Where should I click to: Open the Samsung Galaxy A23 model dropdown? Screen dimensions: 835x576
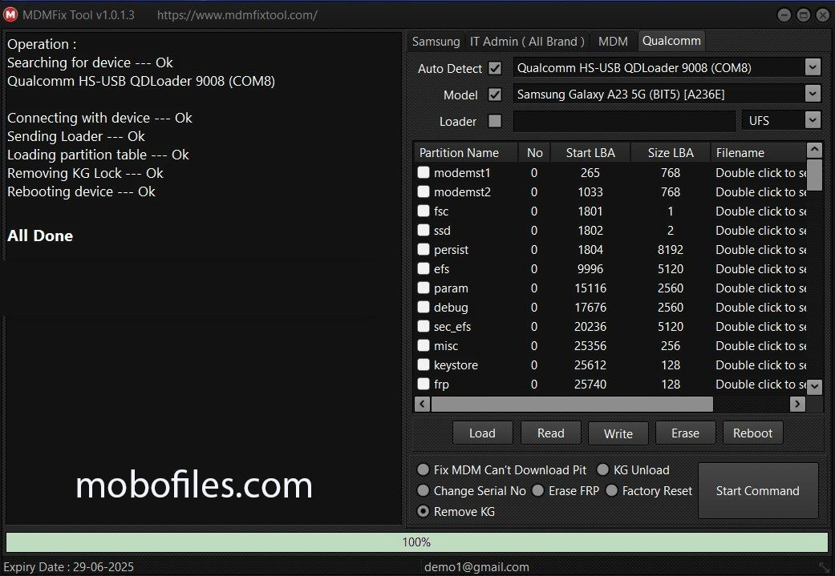[813, 95]
